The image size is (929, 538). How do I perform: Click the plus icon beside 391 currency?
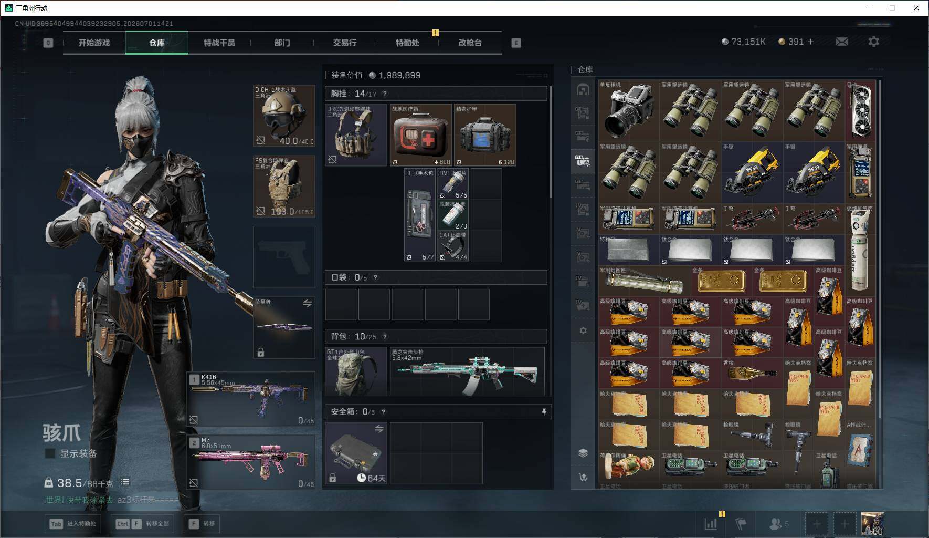[x=810, y=42]
